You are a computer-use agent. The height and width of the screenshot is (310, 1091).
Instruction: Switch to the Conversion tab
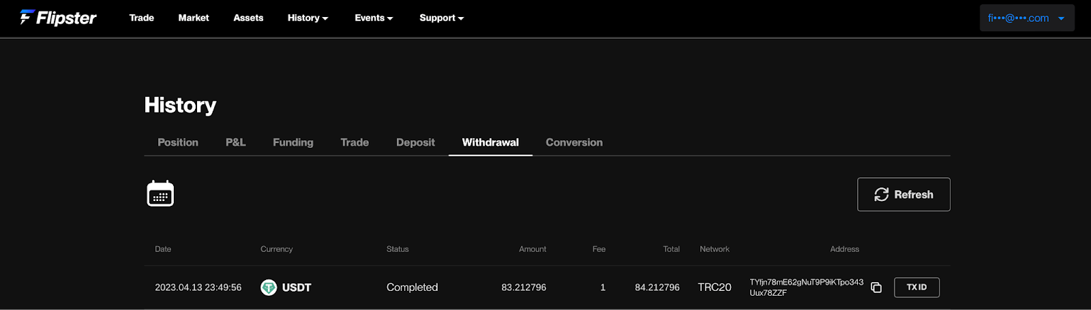[x=574, y=142]
